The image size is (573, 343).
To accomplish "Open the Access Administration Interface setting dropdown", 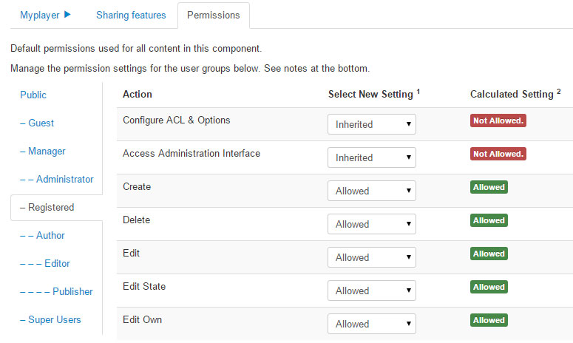I will [x=372, y=157].
